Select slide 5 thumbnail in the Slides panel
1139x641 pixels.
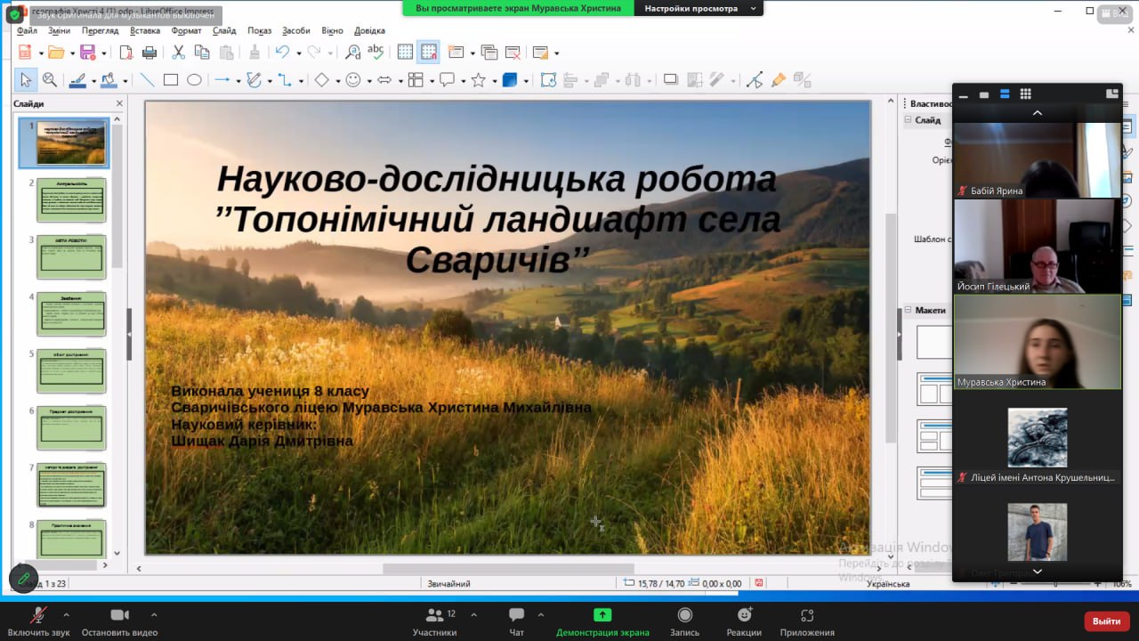point(71,371)
